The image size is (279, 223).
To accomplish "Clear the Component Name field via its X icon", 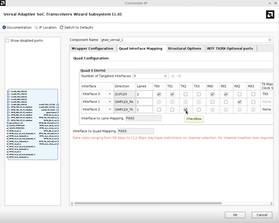I will coord(270,40).
